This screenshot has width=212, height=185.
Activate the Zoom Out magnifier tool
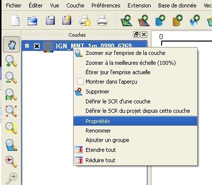pos(11,78)
